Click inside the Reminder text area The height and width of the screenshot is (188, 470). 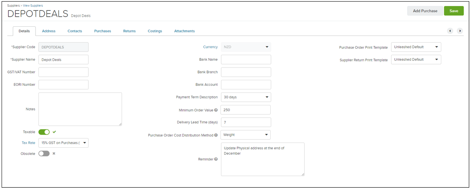tap(263, 159)
